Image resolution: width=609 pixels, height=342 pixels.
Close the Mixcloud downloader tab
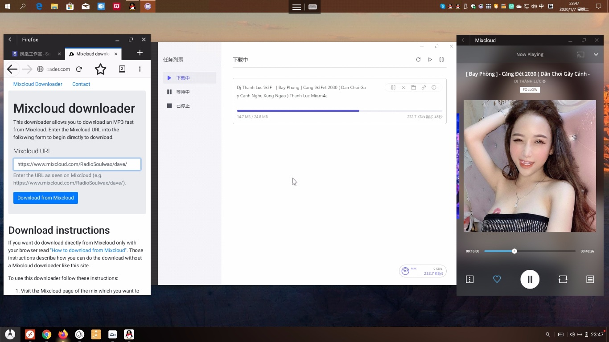[116, 54]
